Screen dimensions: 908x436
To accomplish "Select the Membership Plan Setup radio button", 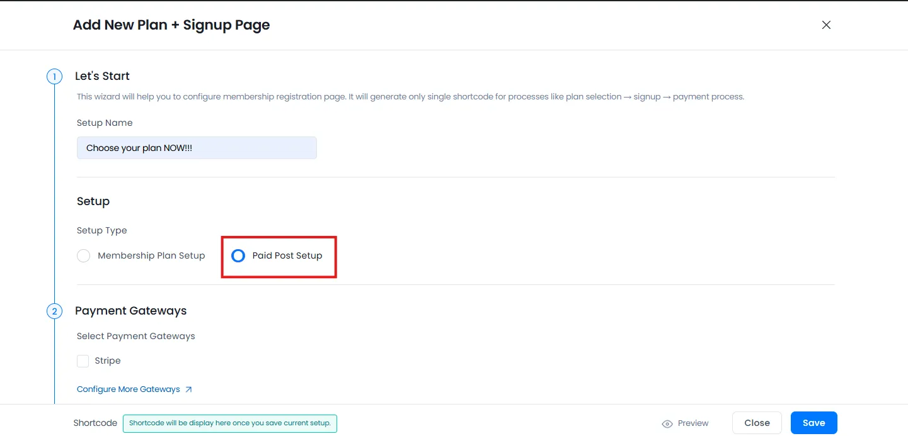I will click(83, 255).
